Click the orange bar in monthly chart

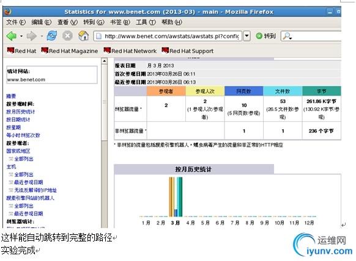point(171,197)
